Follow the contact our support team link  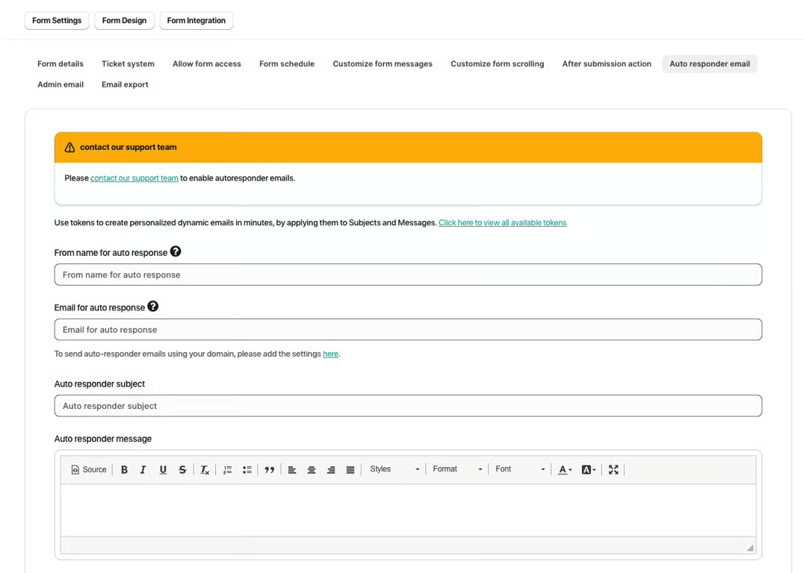(134, 178)
